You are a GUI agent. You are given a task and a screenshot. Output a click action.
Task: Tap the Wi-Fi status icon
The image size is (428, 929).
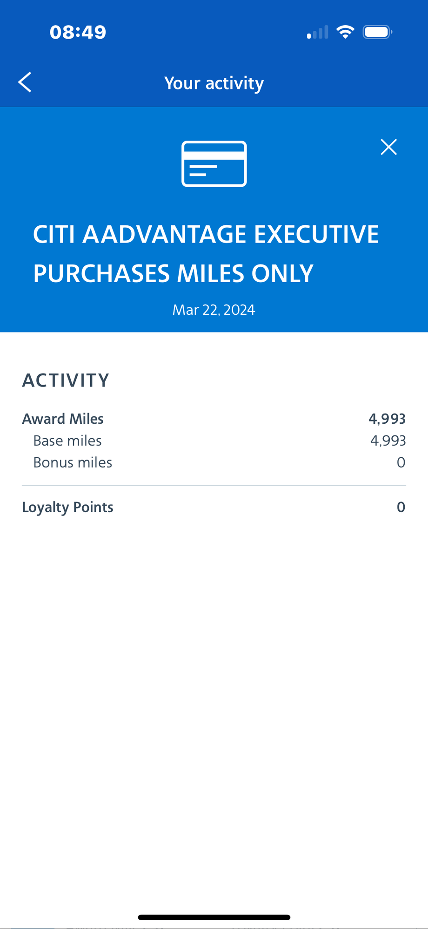click(345, 32)
